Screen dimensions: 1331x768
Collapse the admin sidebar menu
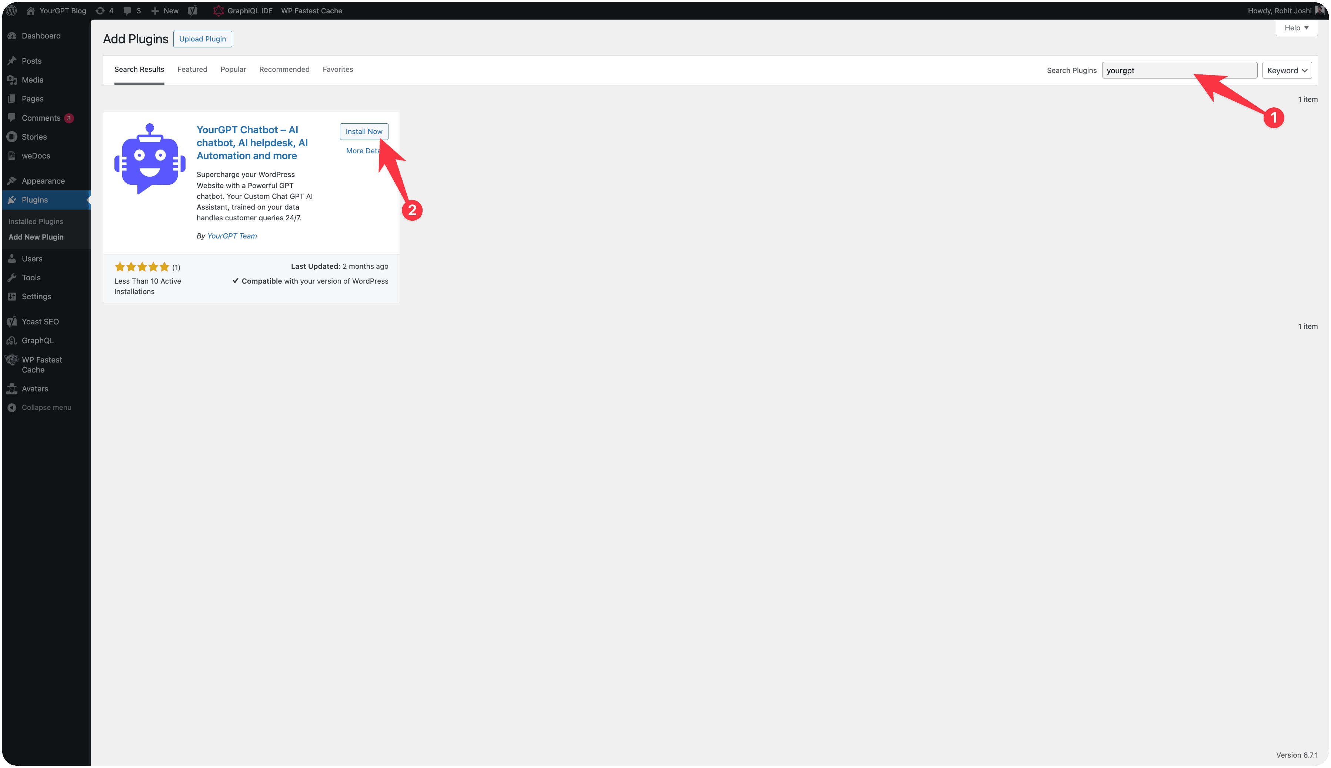(x=12, y=407)
